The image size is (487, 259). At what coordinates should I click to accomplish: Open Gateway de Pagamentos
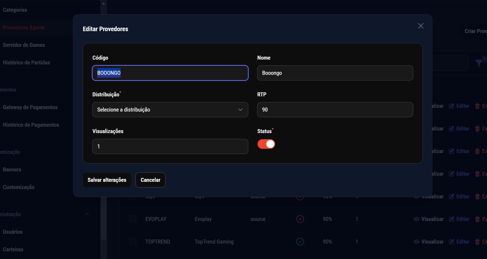[30, 107]
